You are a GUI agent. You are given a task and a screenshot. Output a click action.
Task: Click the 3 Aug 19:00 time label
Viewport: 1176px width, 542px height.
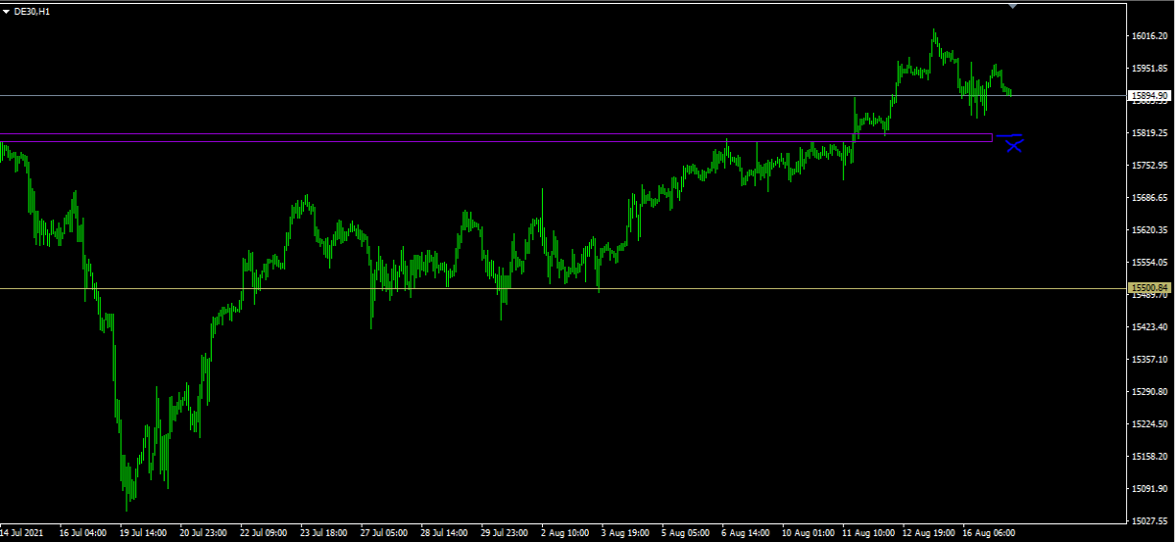(626, 534)
